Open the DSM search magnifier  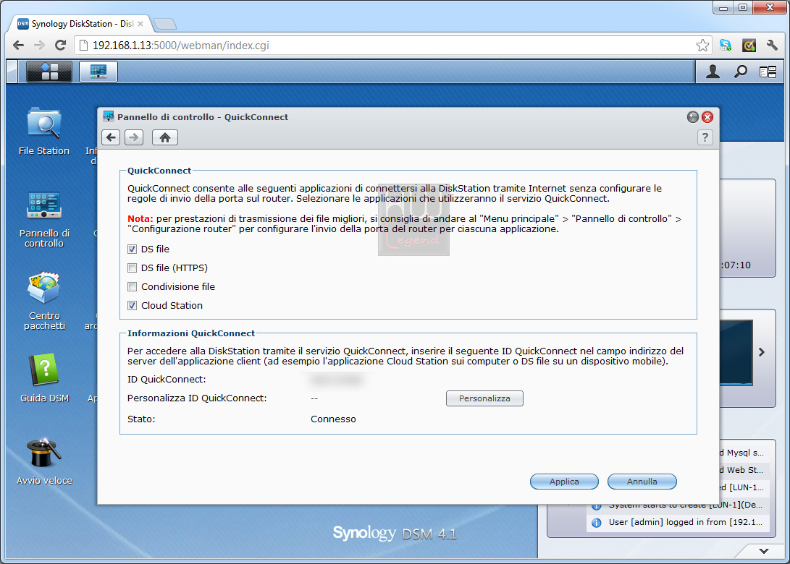tap(740, 72)
